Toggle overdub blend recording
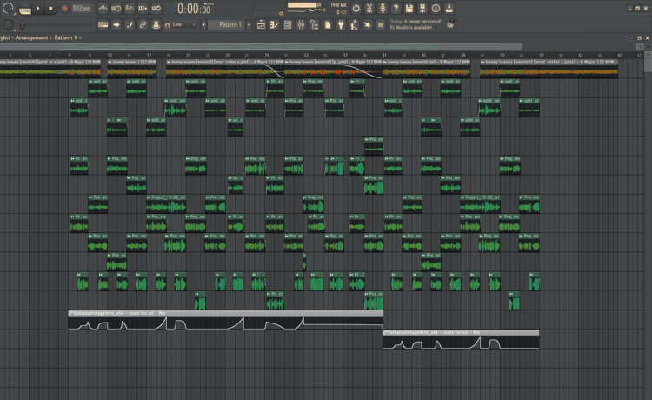This screenshot has height=400, width=652. click(x=143, y=8)
